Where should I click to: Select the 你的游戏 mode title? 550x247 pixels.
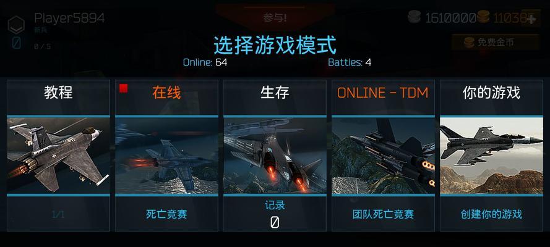[491, 93]
